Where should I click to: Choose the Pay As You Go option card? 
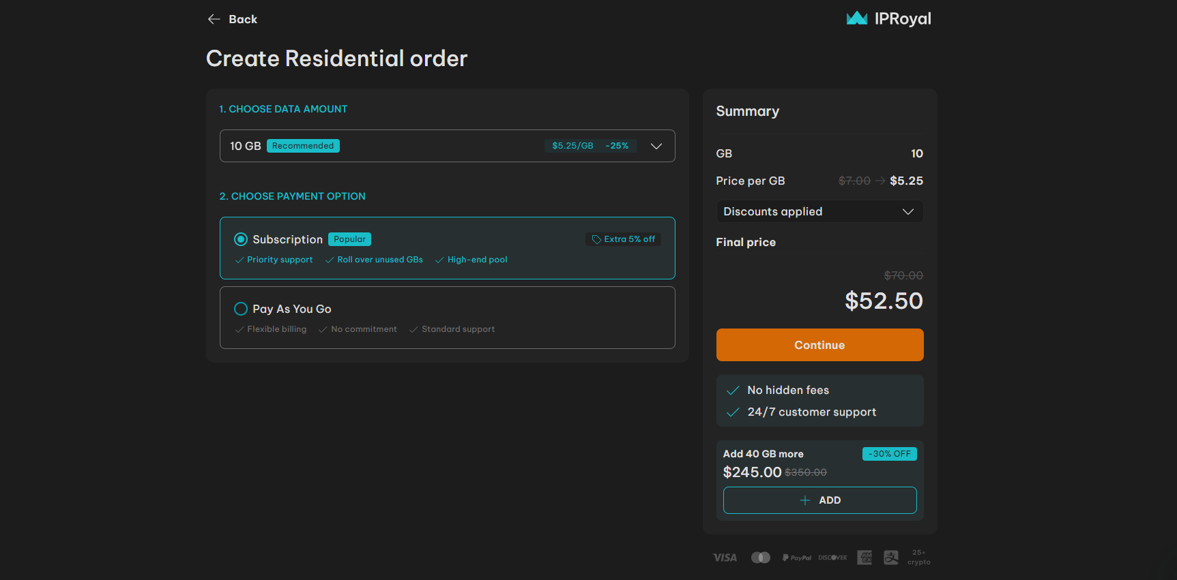click(448, 318)
